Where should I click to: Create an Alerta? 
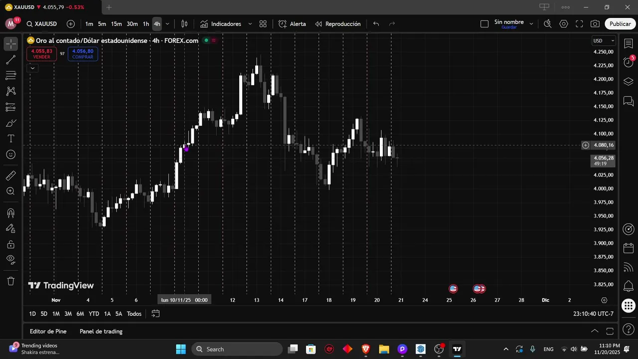292,24
